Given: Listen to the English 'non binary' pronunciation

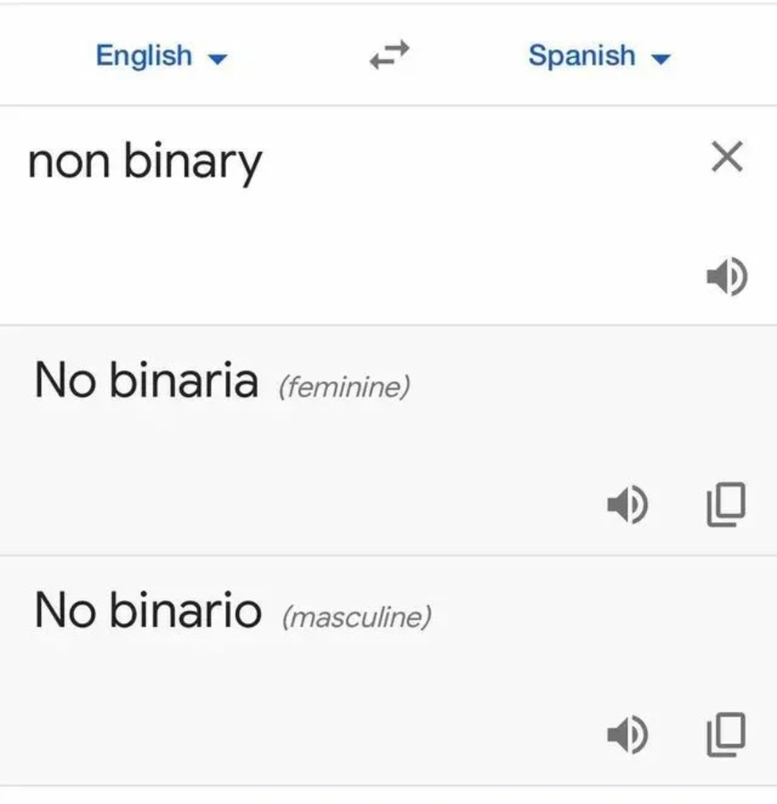Looking at the screenshot, I should point(727,277).
